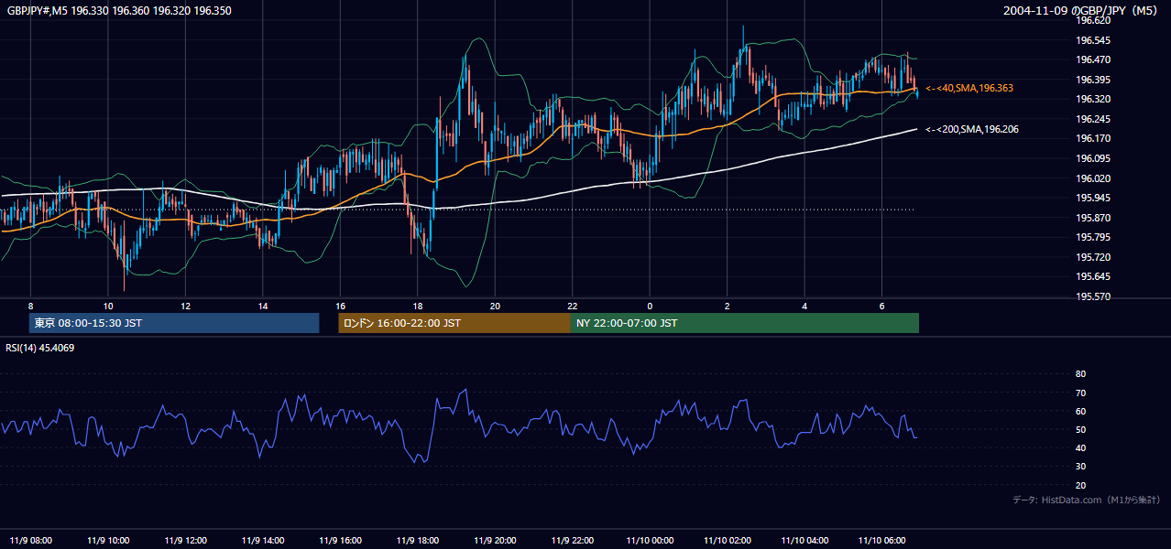This screenshot has height=549, width=1171.
Task: Click price axis label 196.620
Action: click(1093, 20)
